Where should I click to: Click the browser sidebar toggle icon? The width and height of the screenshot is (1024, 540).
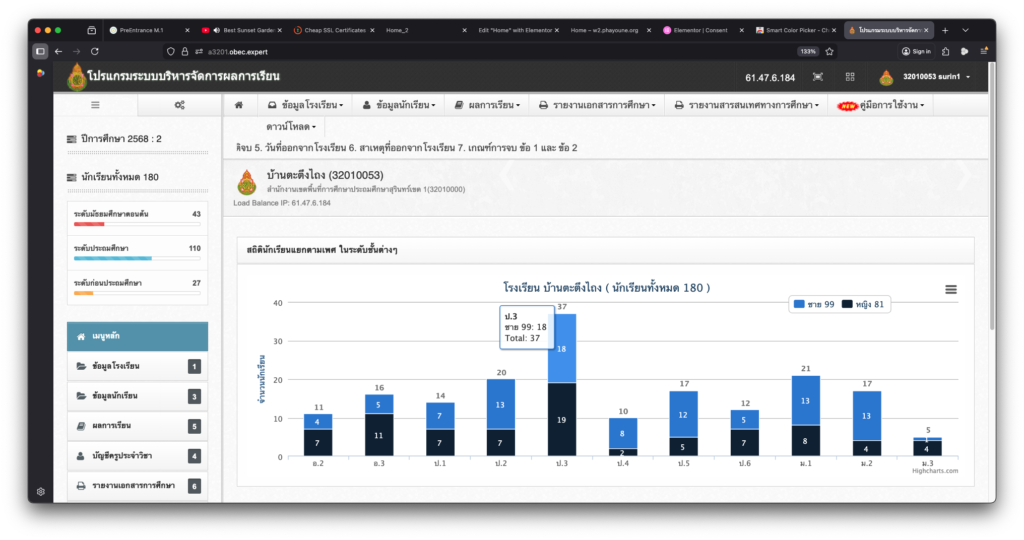40,51
